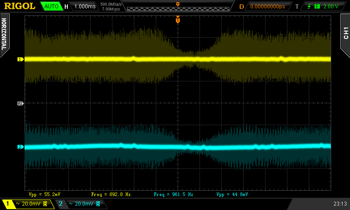Click the orange T trigger position marker on the graticule
This screenshot has height=210, width=350.
178,20
